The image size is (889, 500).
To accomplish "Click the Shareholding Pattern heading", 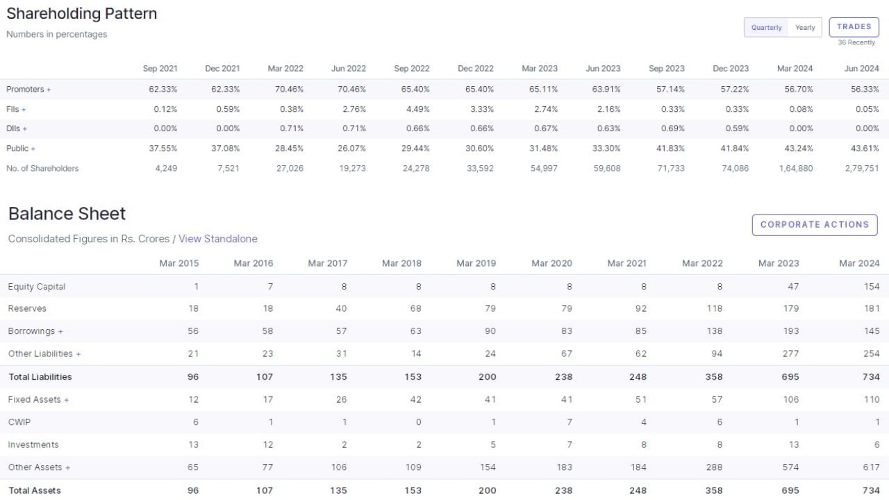I will click(x=82, y=14).
